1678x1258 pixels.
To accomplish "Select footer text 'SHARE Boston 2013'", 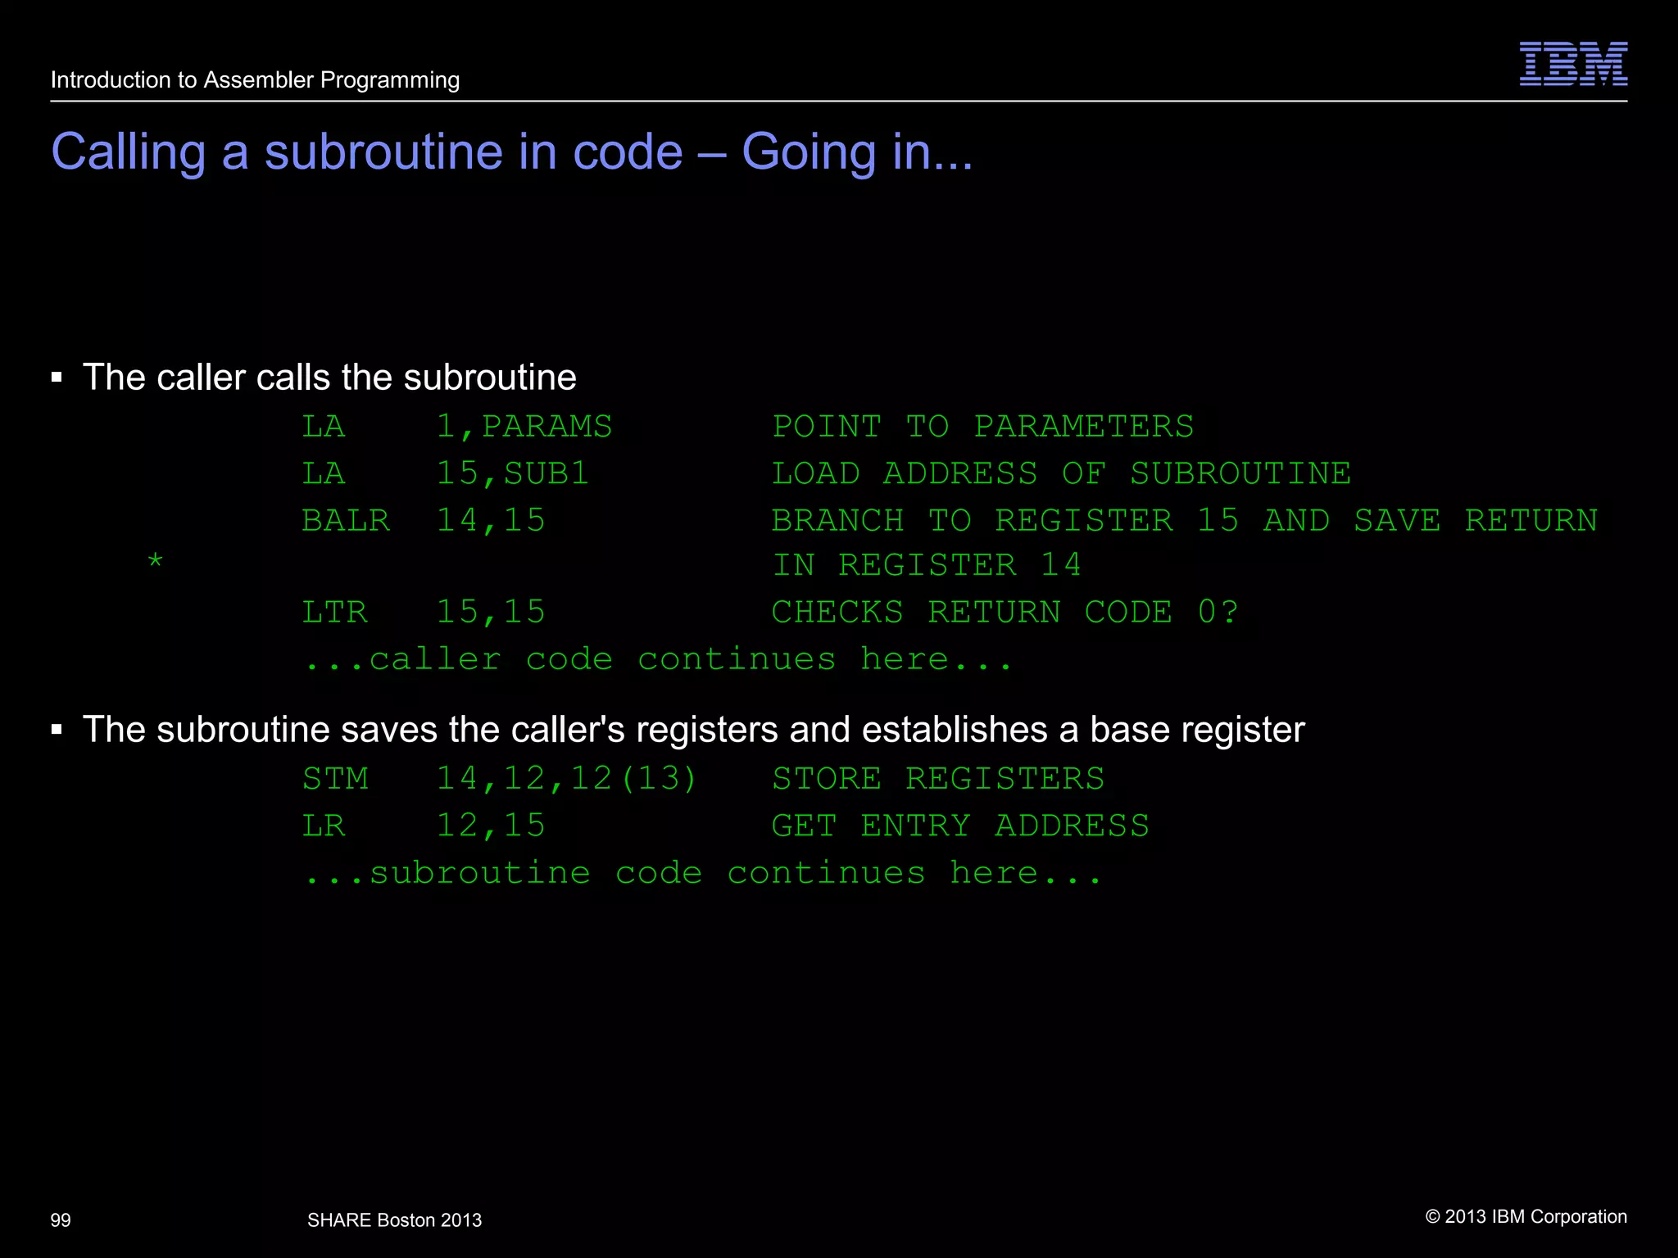I will point(394,1220).
